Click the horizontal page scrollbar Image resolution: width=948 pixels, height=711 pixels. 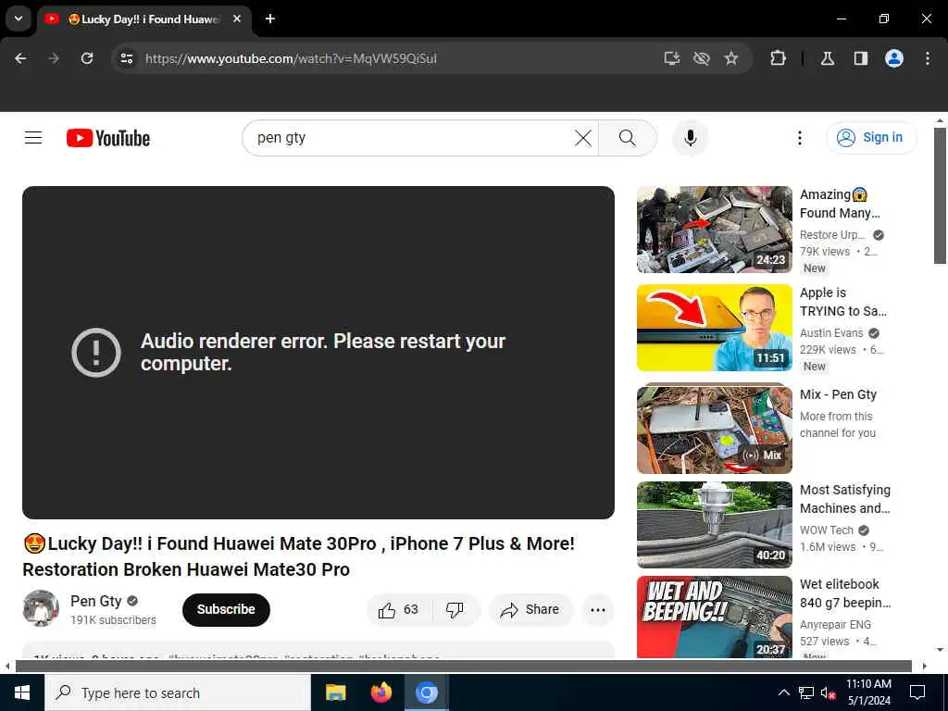(463, 667)
